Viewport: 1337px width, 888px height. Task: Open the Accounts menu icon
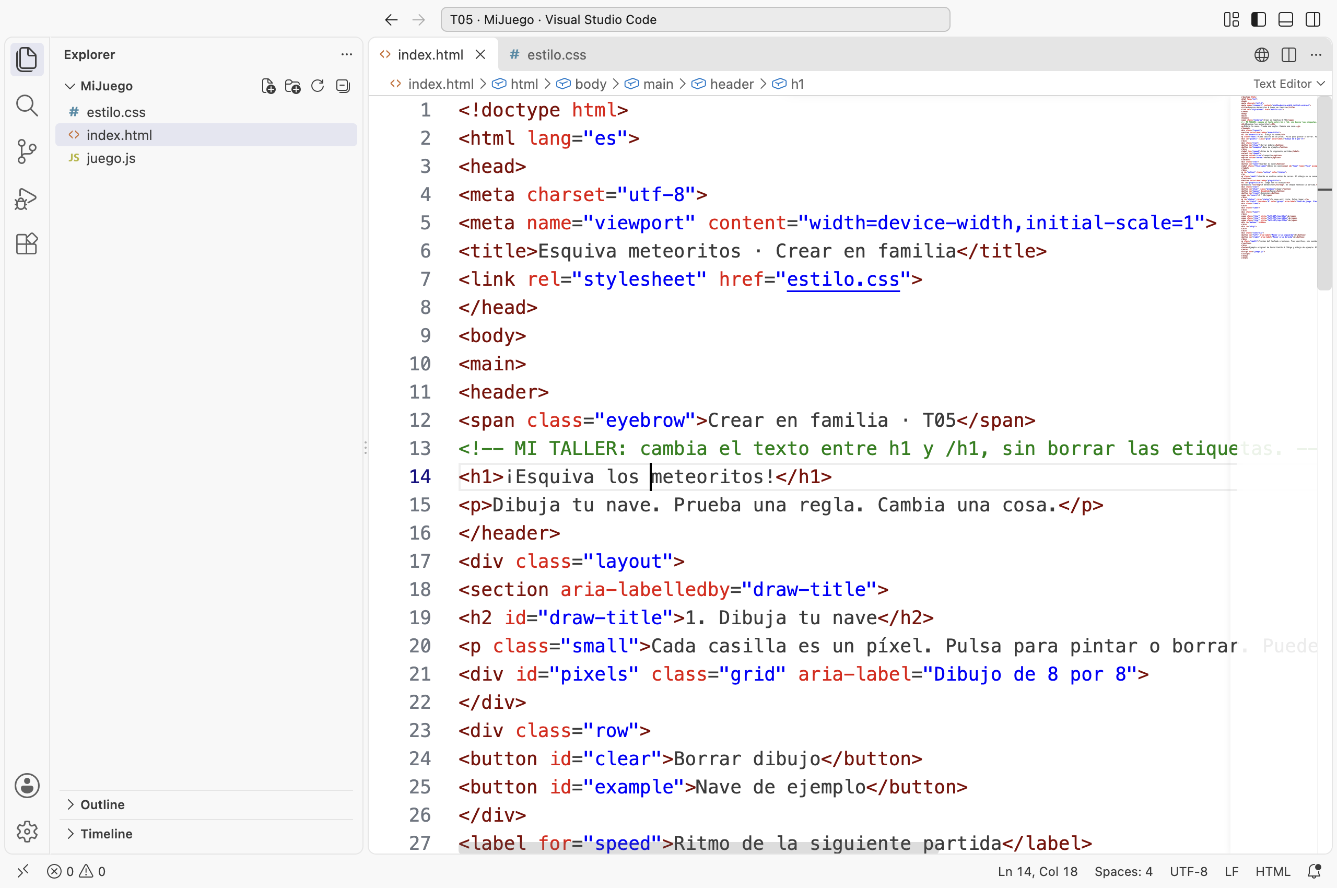tap(27, 786)
